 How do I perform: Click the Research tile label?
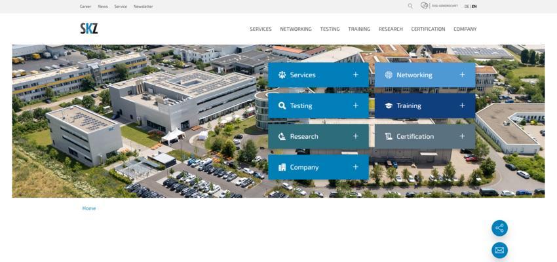pos(304,136)
